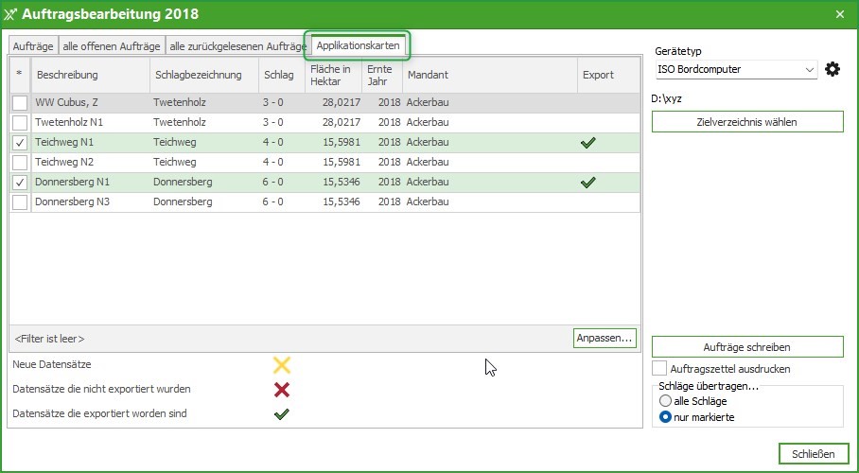859x473 pixels.
Task: Switch to the Aufträge tab
Action: coord(33,46)
